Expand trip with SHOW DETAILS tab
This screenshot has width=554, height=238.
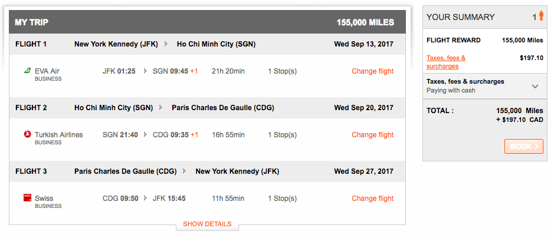click(x=208, y=224)
